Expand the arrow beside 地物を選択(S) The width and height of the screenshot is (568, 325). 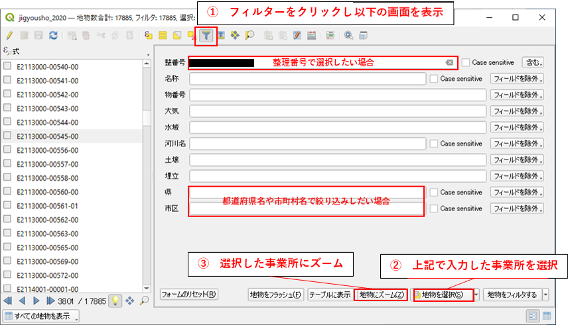476,295
